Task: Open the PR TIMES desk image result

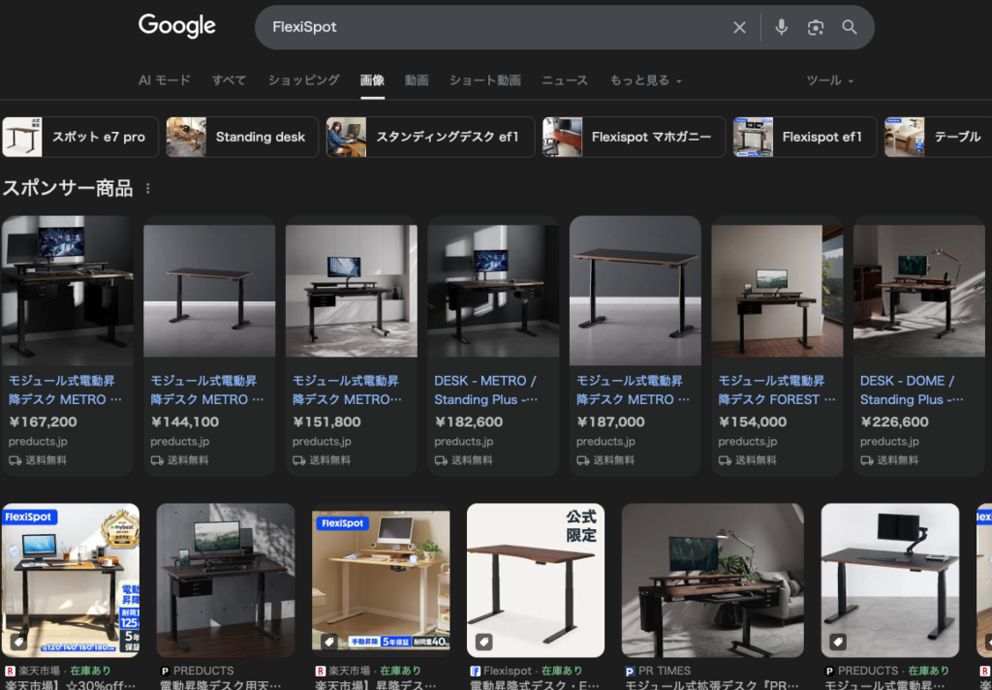Action: click(712, 580)
